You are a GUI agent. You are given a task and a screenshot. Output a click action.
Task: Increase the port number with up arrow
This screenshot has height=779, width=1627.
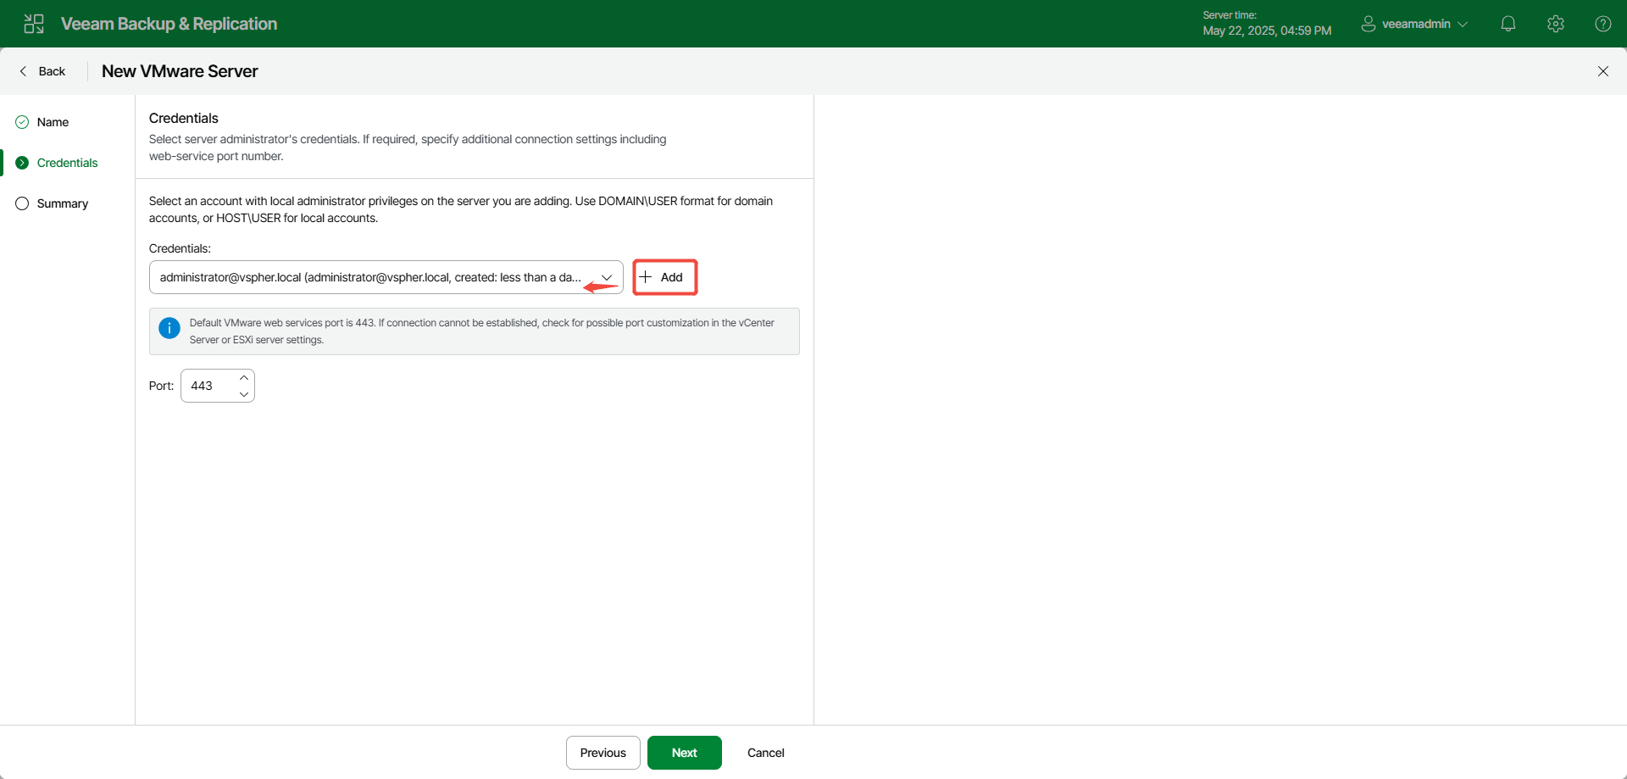point(244,377)
